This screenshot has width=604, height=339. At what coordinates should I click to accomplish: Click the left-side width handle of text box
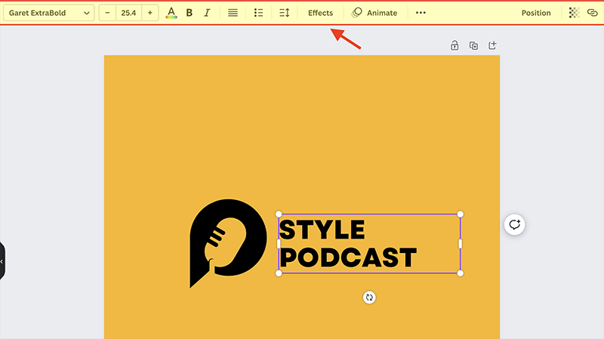coord(279,244)
